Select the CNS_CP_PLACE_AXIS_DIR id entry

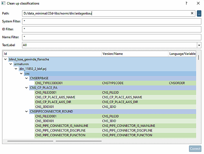[x=53, y=102]
